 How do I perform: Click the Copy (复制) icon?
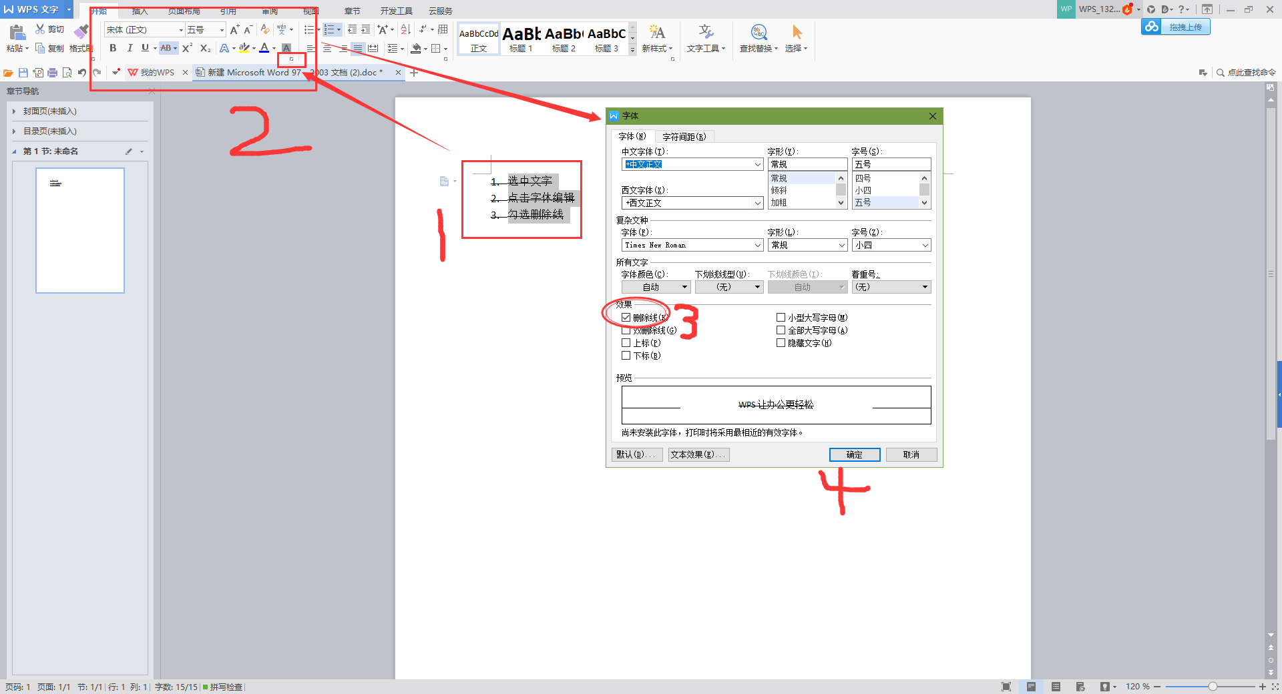coord(40,48)
